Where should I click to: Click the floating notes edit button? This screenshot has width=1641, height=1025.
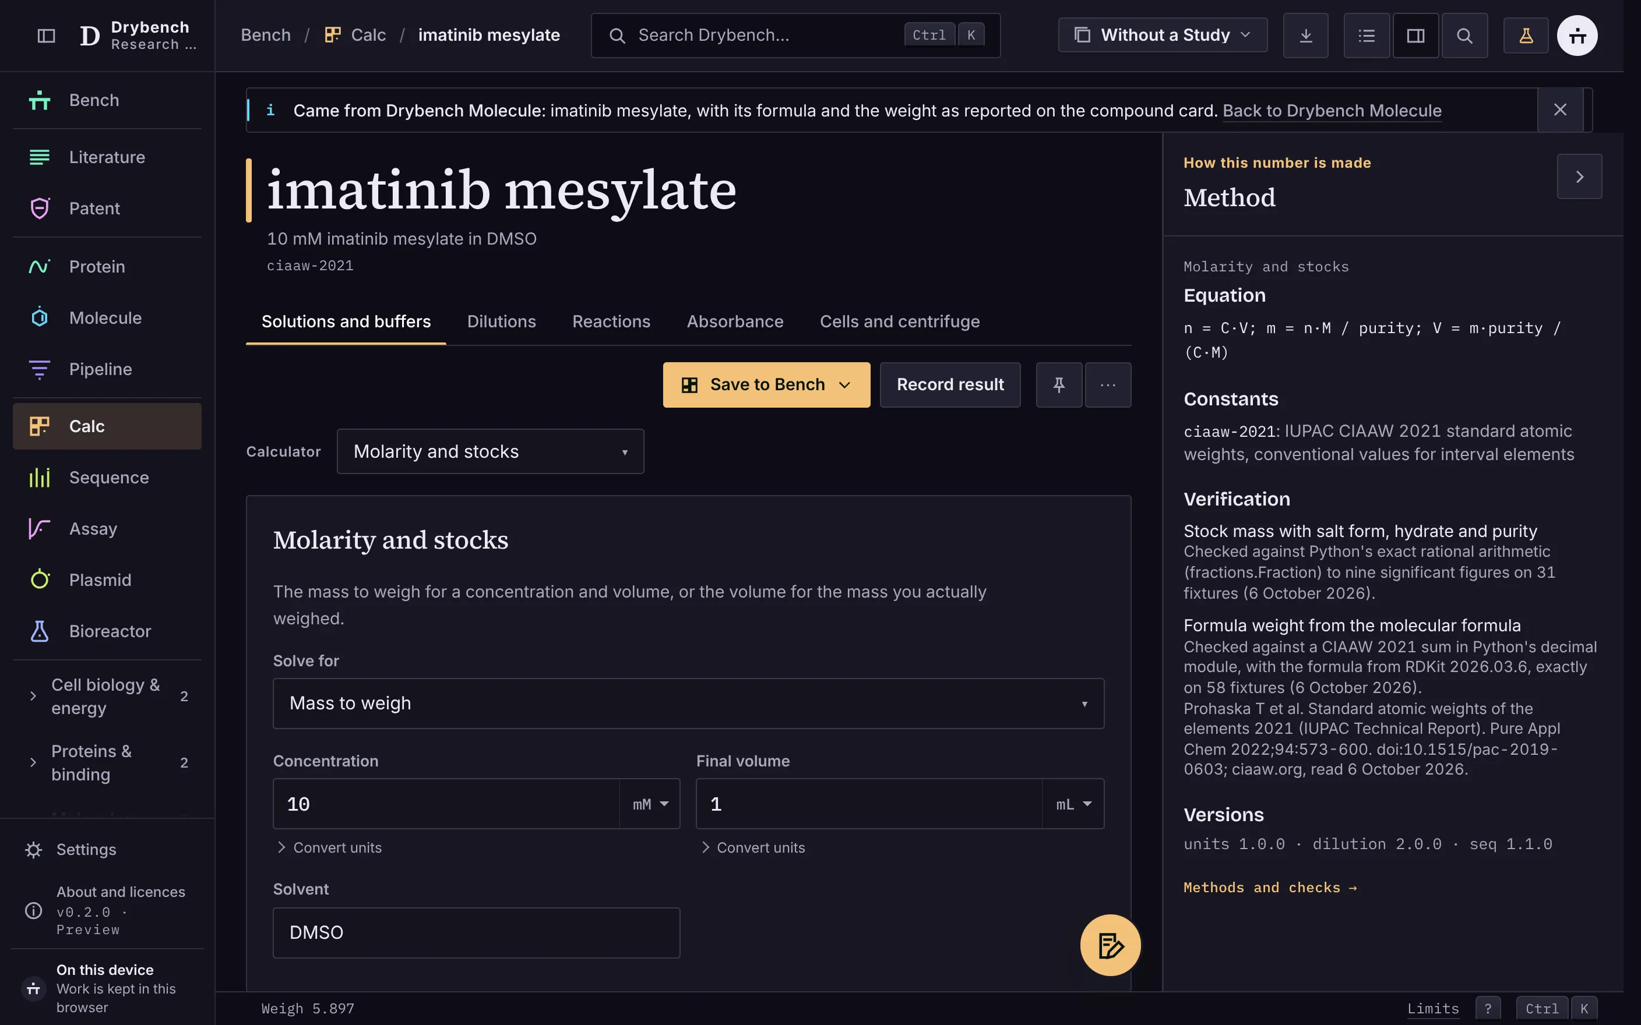pyautogui.click(x=1110, y=945)
